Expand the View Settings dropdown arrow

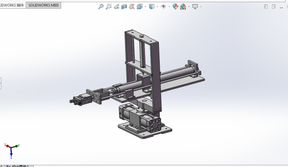[201, 7]
